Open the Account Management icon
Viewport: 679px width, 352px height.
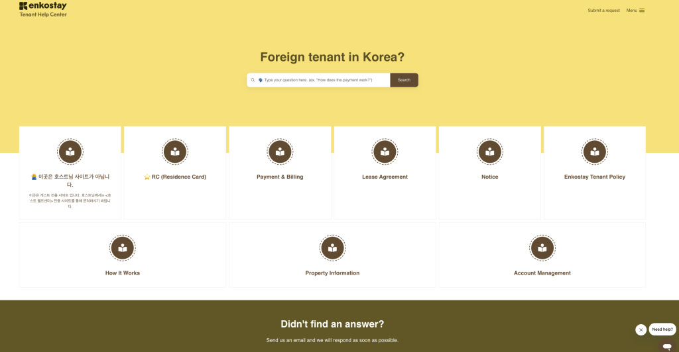click(542, 248)
